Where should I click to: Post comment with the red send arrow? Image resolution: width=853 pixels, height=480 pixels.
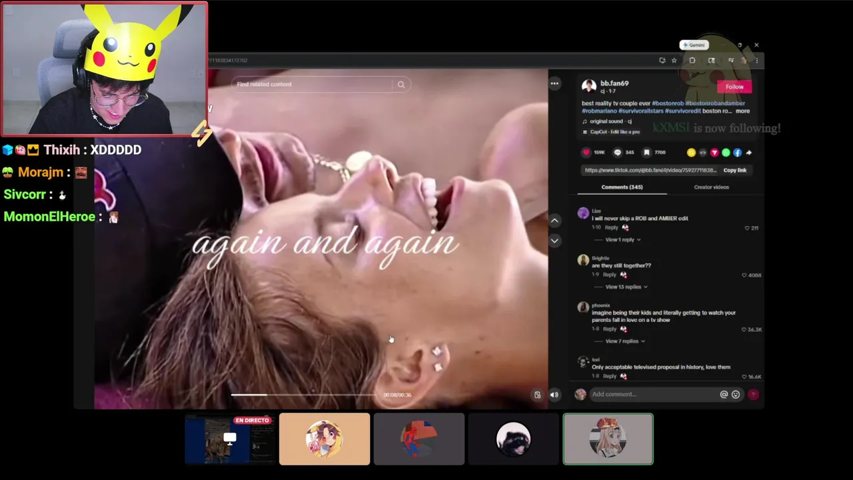point(753,394)
